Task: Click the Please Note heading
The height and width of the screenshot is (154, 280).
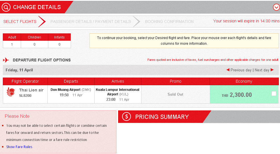Action: 17,116
